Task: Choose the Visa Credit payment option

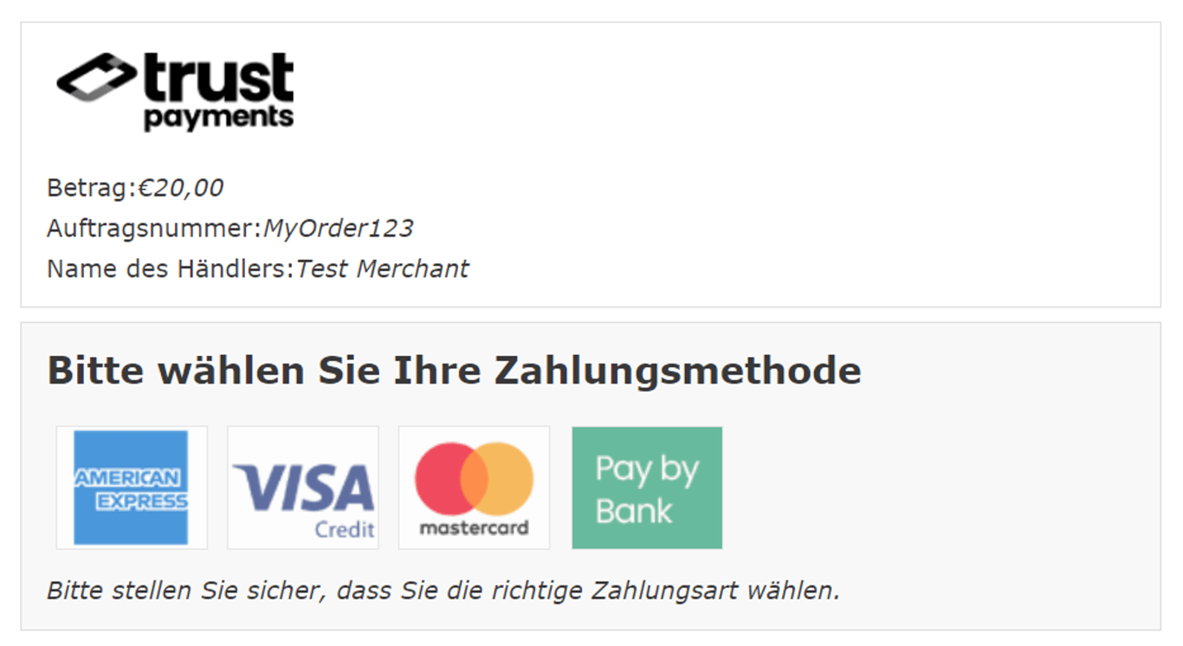Action: (302, 488)
